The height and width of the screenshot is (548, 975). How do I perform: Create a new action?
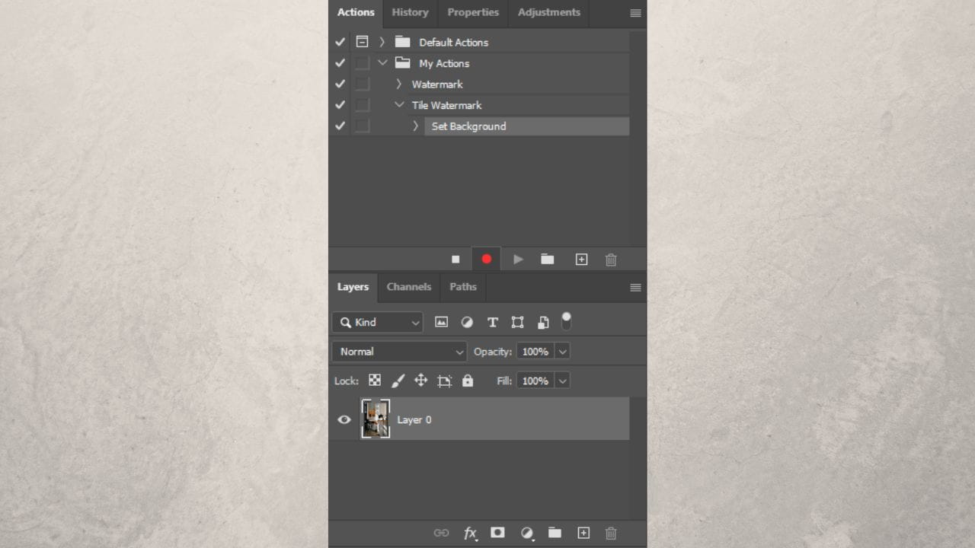click(581, 260)
